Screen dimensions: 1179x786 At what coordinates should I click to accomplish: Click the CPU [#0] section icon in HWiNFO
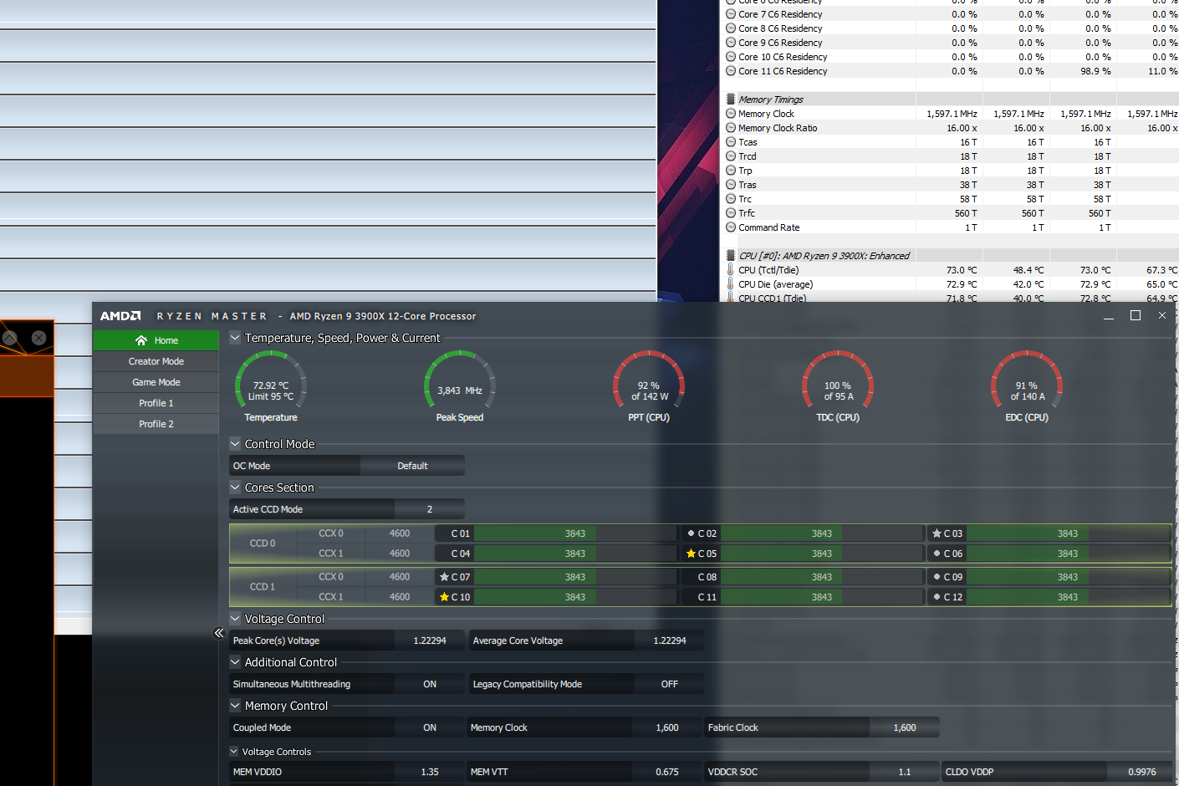click(731, 256)
